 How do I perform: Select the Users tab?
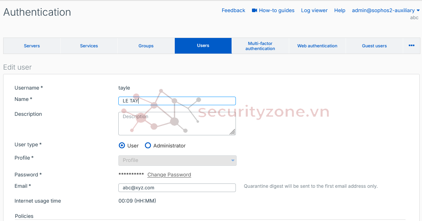[x=203, y=46]
